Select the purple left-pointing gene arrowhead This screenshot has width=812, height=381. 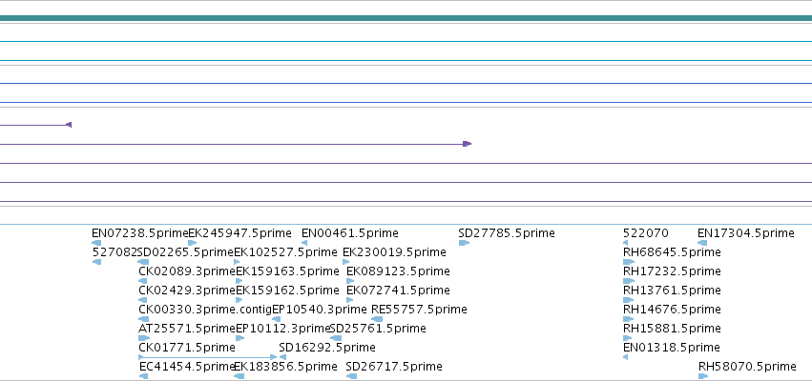click(x=69, y=125)
